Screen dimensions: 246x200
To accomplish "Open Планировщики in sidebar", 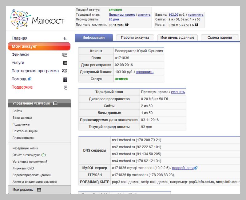I will [23, 138].
